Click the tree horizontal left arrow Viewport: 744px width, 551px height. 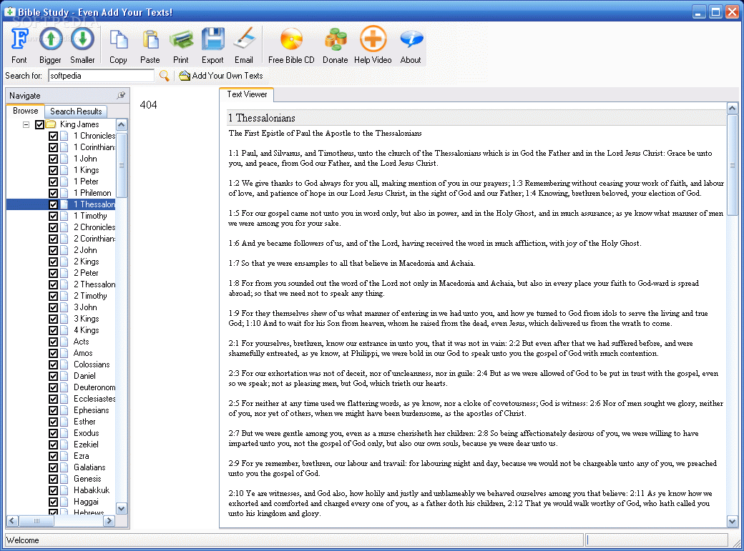(x=12, y=521)
